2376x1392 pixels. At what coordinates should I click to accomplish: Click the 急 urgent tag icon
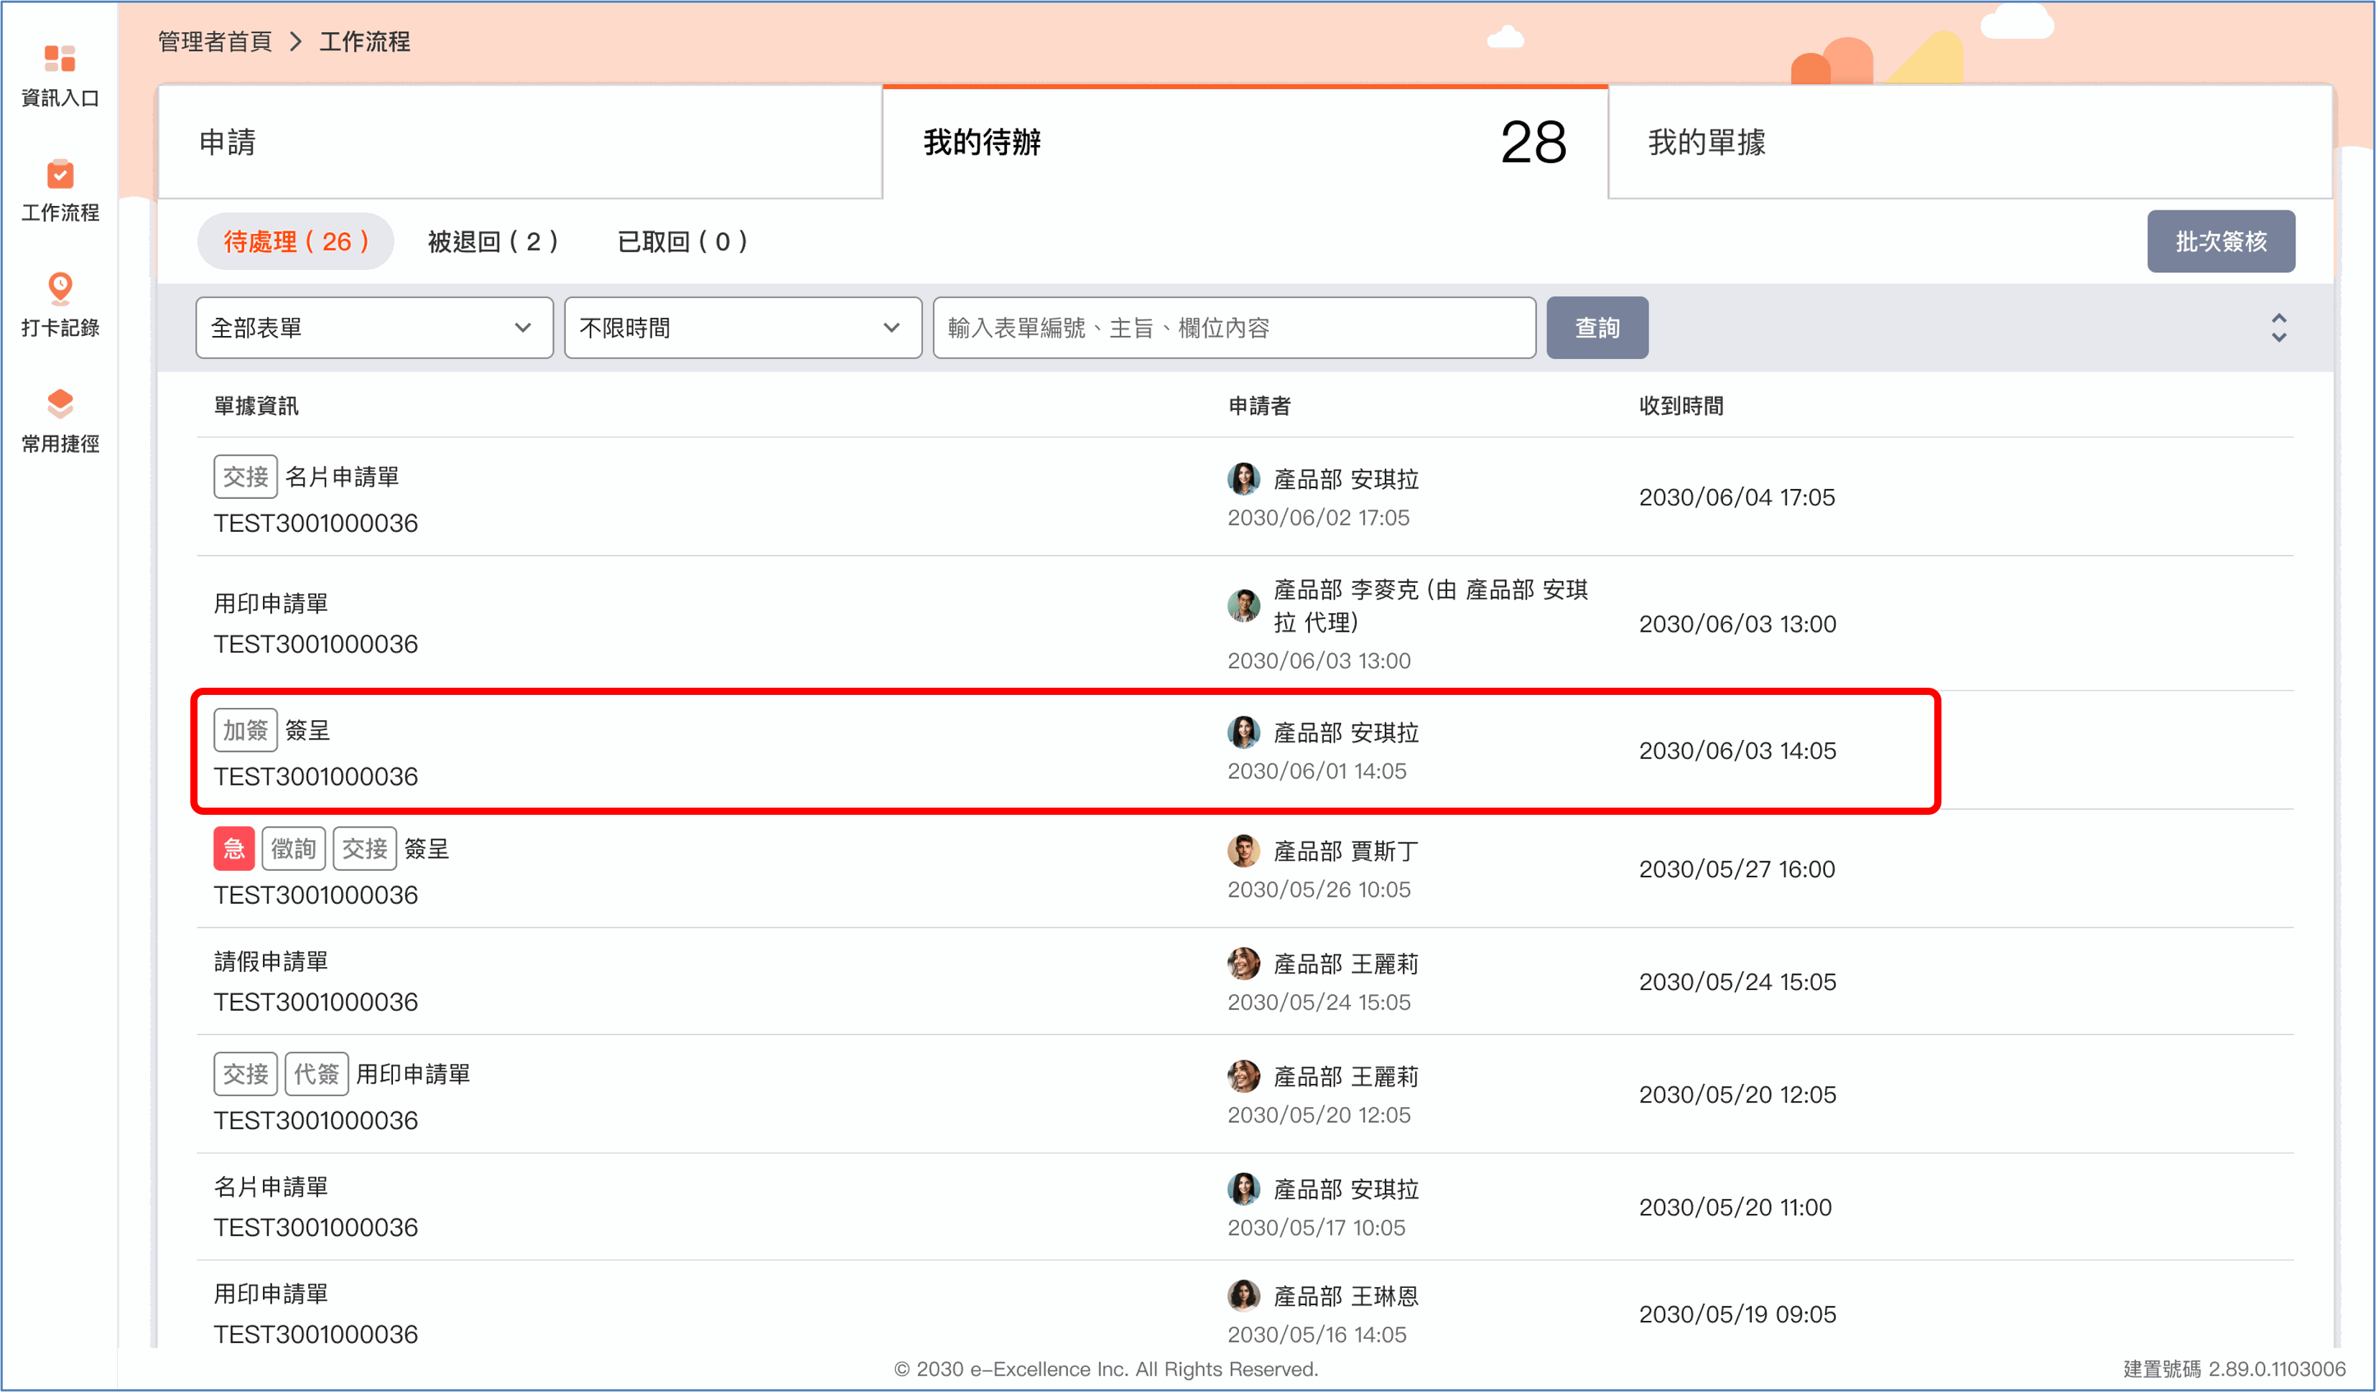pyautogui.click(x=234, y=849)
